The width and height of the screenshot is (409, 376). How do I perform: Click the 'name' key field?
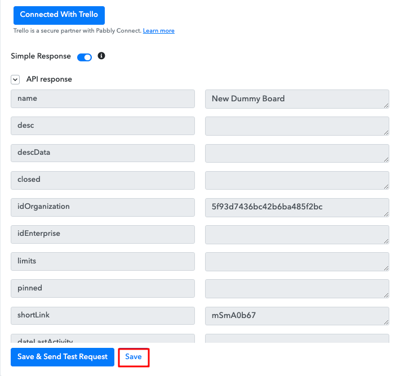(103, 99)
